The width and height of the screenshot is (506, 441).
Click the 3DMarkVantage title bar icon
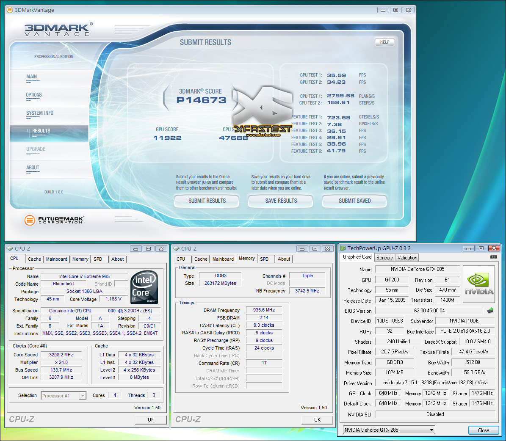[x=9, y=10]
